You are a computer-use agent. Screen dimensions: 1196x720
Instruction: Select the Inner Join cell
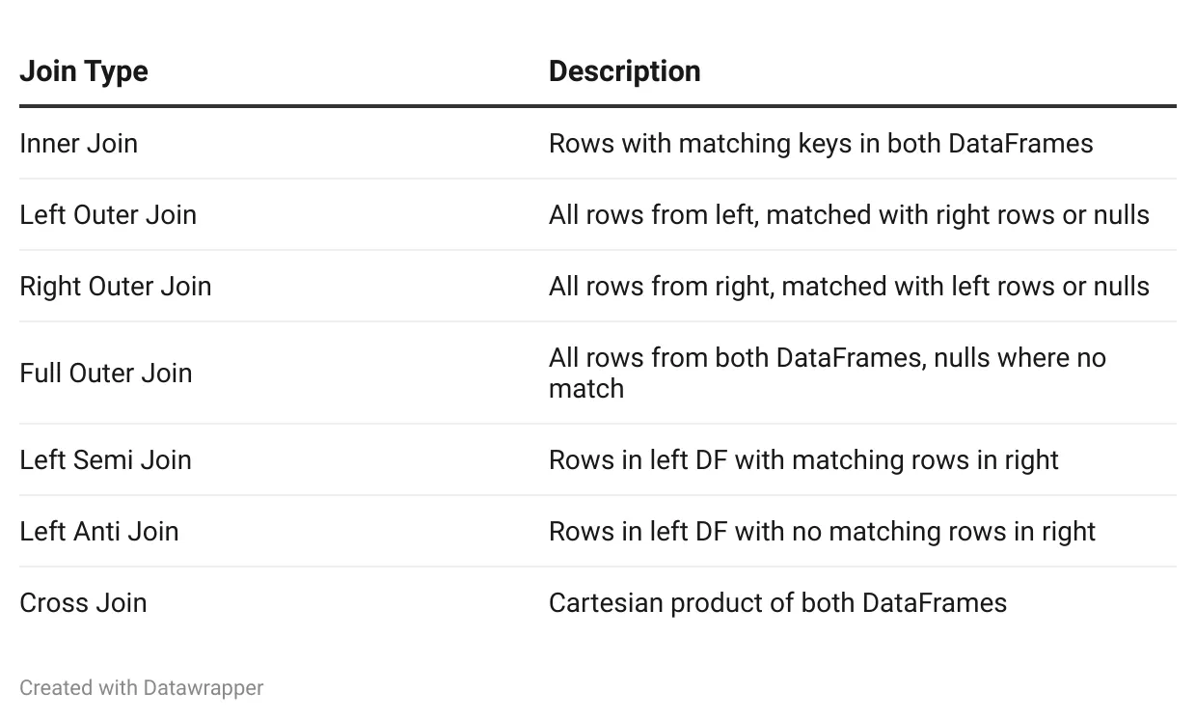coord(79,143)
